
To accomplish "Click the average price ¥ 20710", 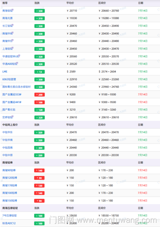I will coord(72,10).
